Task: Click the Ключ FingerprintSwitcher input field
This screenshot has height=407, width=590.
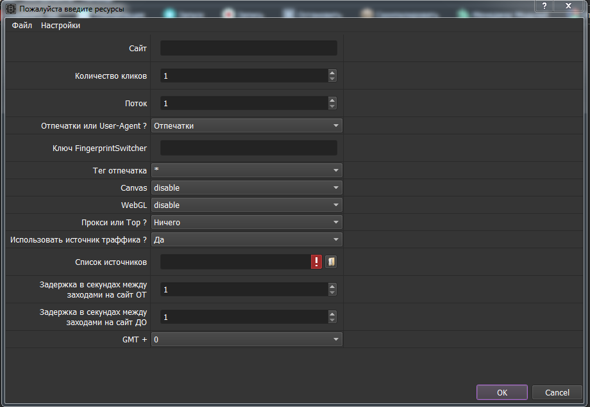Action: pyautogui.click(x=248, y=148)
